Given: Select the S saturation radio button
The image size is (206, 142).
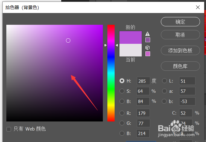Looking at the screenshot, I should 122,91.
